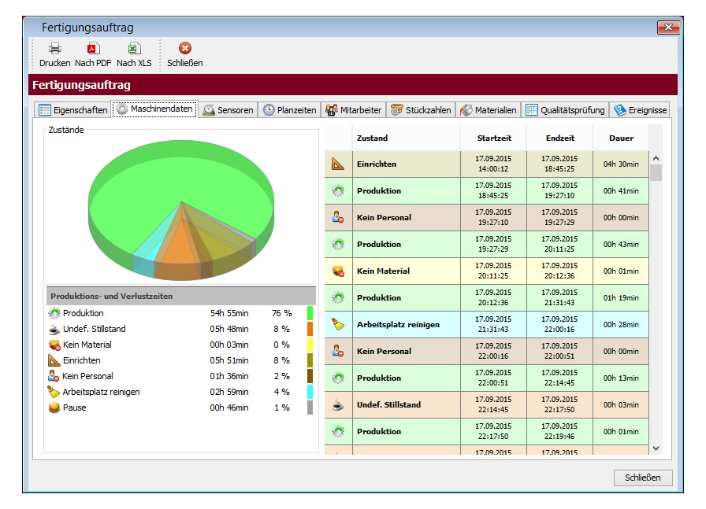This screenshot has height=509, width=706.
Task: Click the Arbeitsplatz reinigen broom icon in the legend
Action: click(54, 392)
